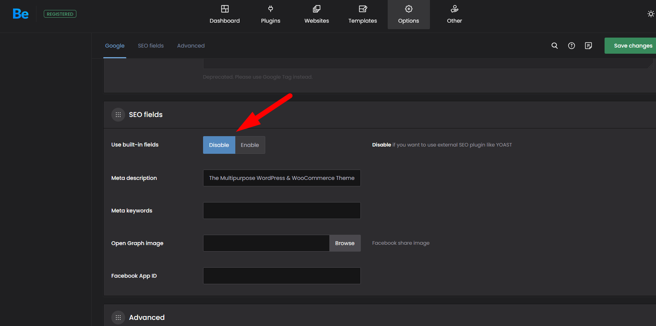Click 'Use built-in fields' label
The width and height of the screenshot is (656, 326).
click(x=135, y=145)
